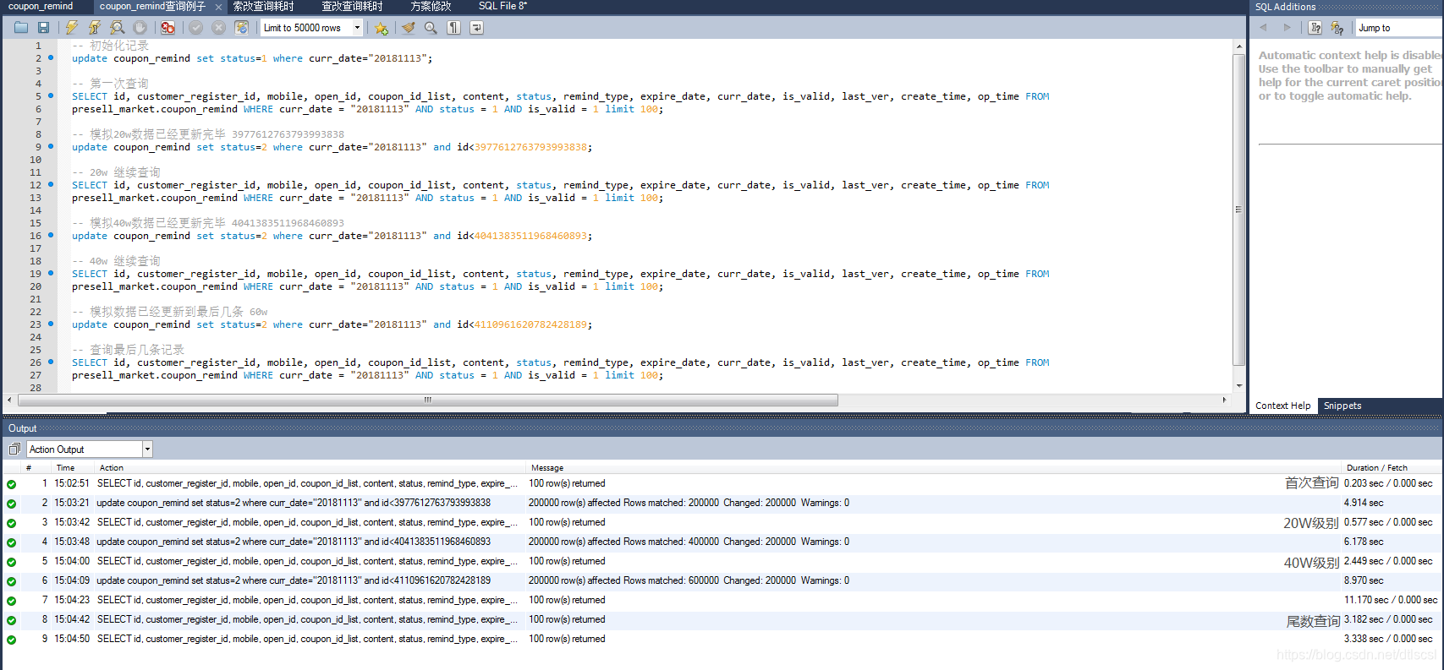This screenshot has width=1444, height=670.
Task: Switch to the Snippets tab
Action: click(x=1342, y=406)
